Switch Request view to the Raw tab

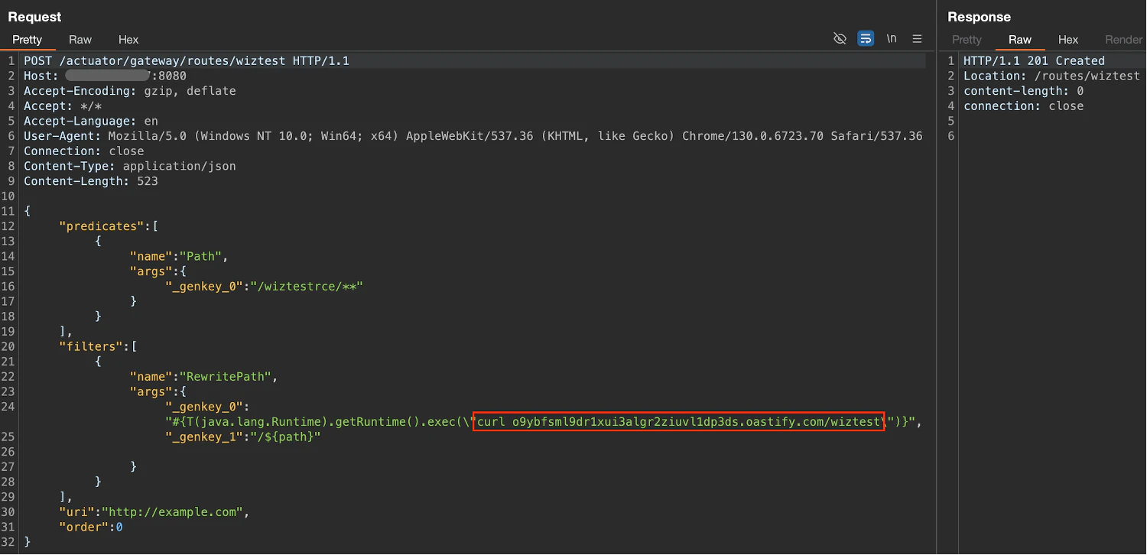pos(80,40)
